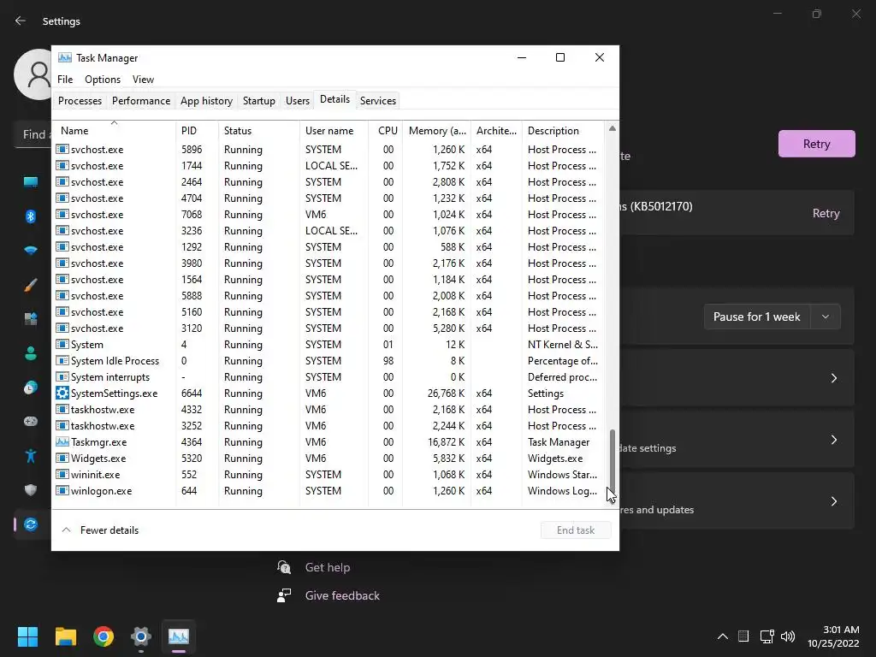Open the Get help link
Image resolution: width=876 pixels, height=657 pixels.
point(328,567)
